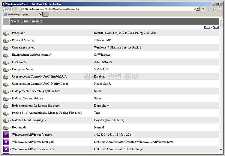Click the search magnifier in address bar
225x156 pixels.
pos(194,9)
